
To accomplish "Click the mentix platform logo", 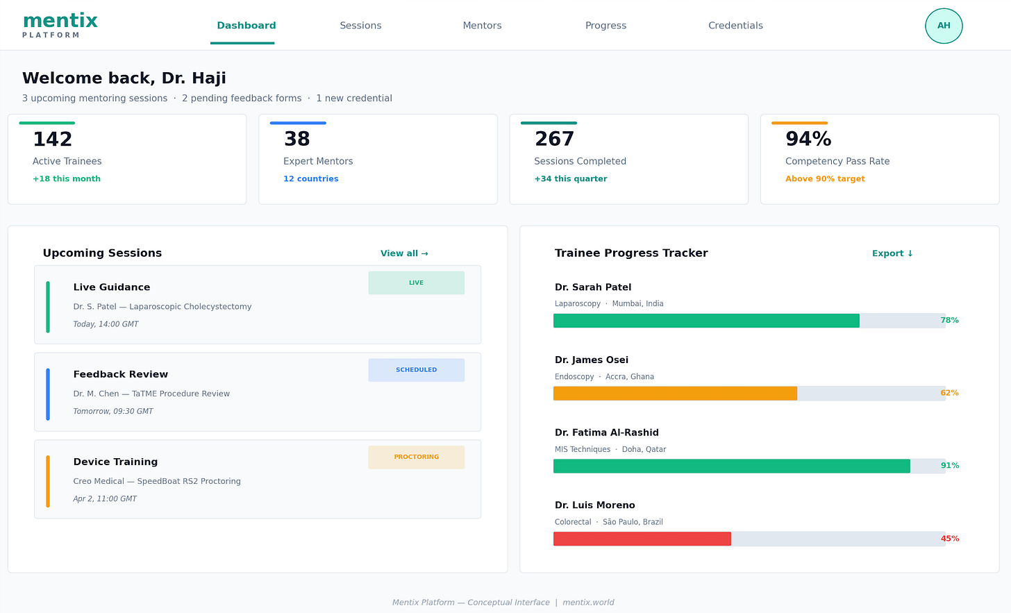I will (x=60, y=25).
